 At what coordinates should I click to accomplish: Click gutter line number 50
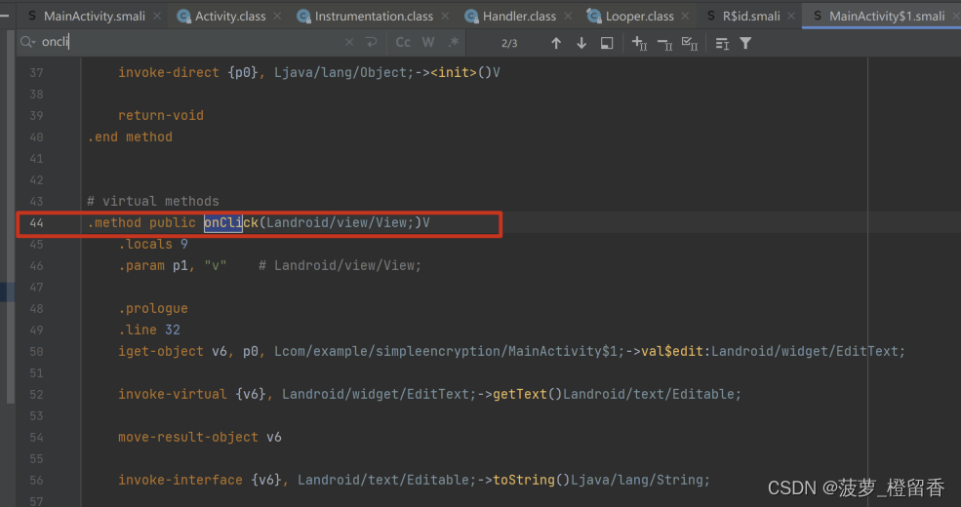click(x=37, y=351)
